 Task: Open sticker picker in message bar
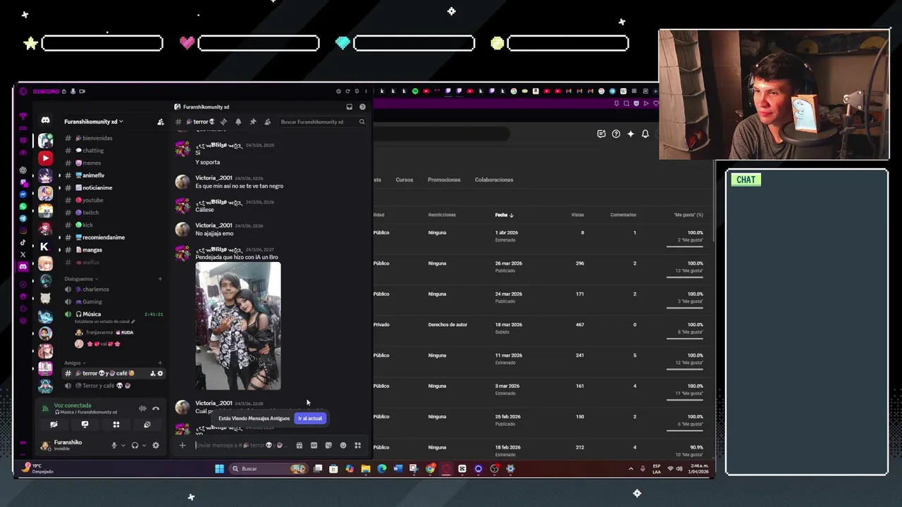pyautogui.click(x=328, y=445)
